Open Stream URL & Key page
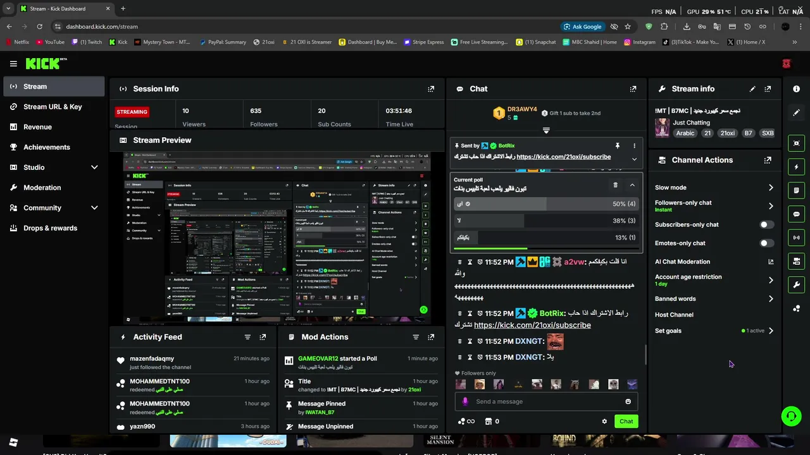The height and width of the screenshot is (455, 810). (54, 107)
